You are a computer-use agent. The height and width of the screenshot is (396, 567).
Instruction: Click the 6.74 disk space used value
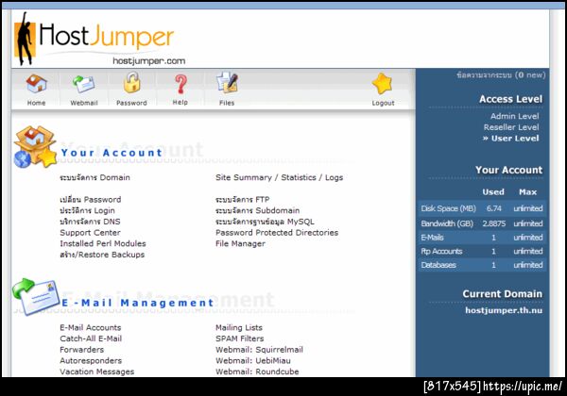pos(493,208)
